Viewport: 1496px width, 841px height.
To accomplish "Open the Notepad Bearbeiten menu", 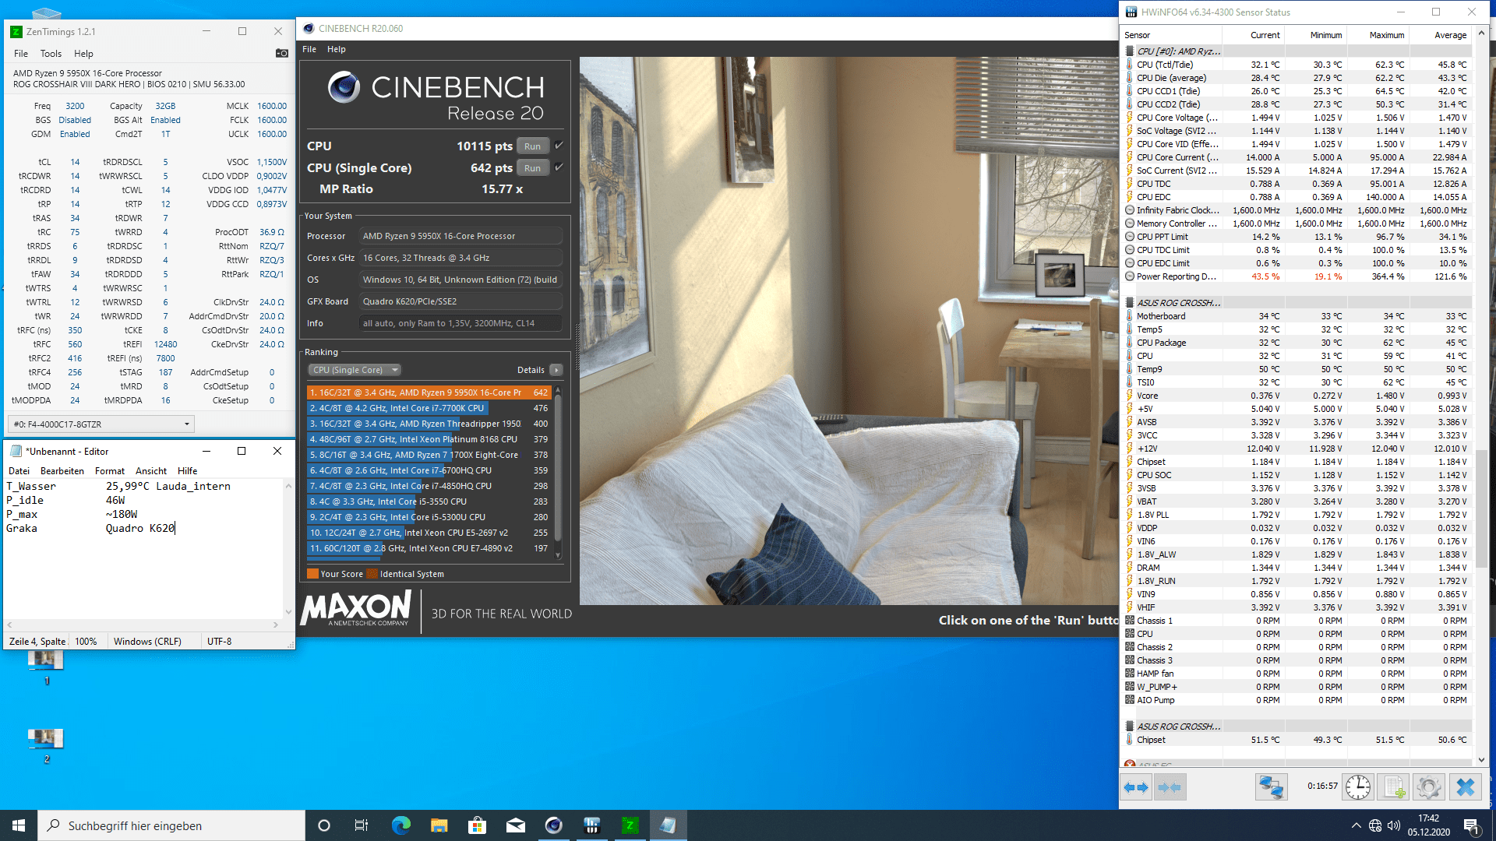I will pos(62,471).
